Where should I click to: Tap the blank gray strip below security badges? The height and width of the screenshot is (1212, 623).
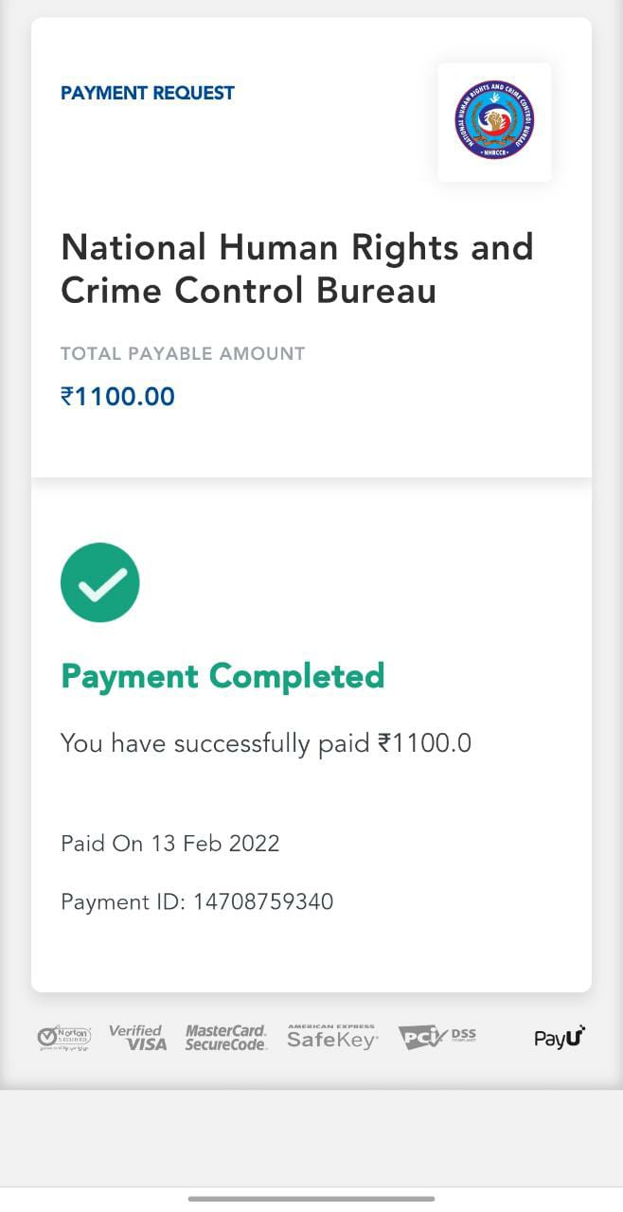coord(311,1136)
